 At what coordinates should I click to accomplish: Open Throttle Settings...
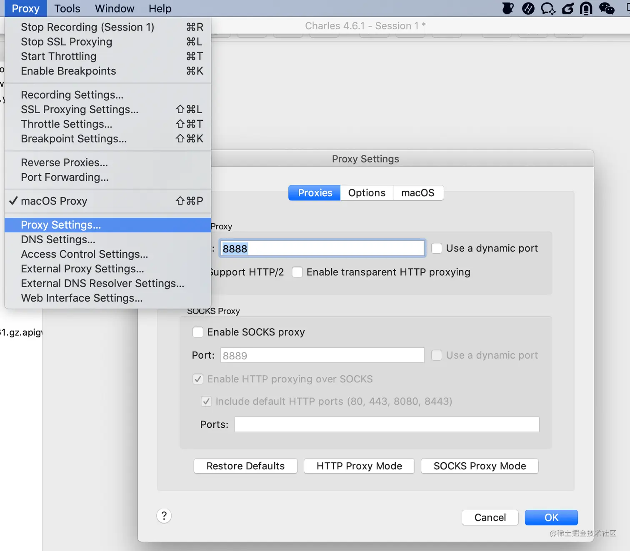[108, 124]
